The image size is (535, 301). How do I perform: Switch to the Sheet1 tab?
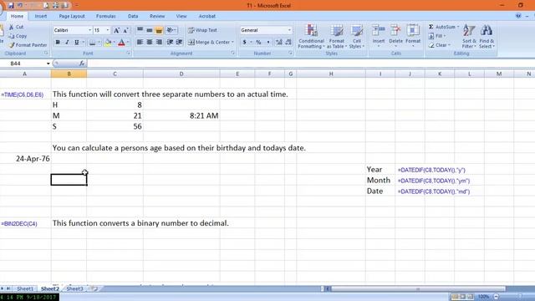pos(25,288)
